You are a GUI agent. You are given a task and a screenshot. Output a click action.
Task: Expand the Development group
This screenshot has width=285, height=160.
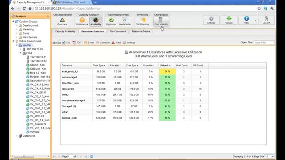pyautogui.click(x=17, y=26)
